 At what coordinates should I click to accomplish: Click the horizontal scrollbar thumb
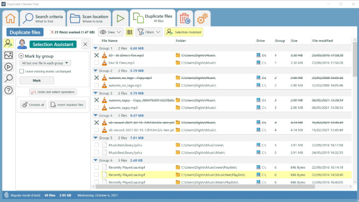[x=205, y=187]
